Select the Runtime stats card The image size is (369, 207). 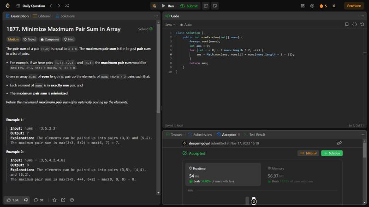click(x=223, y=174)
